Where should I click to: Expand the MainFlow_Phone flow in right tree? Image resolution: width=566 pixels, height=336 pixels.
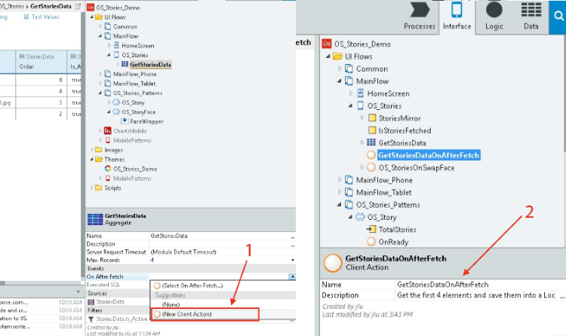[x=339, y=180]
